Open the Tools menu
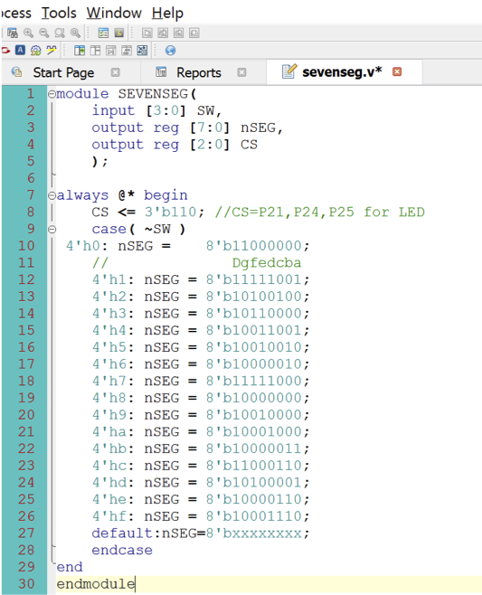The width and height of the screenshot is (482, 595). pos(59,14)
